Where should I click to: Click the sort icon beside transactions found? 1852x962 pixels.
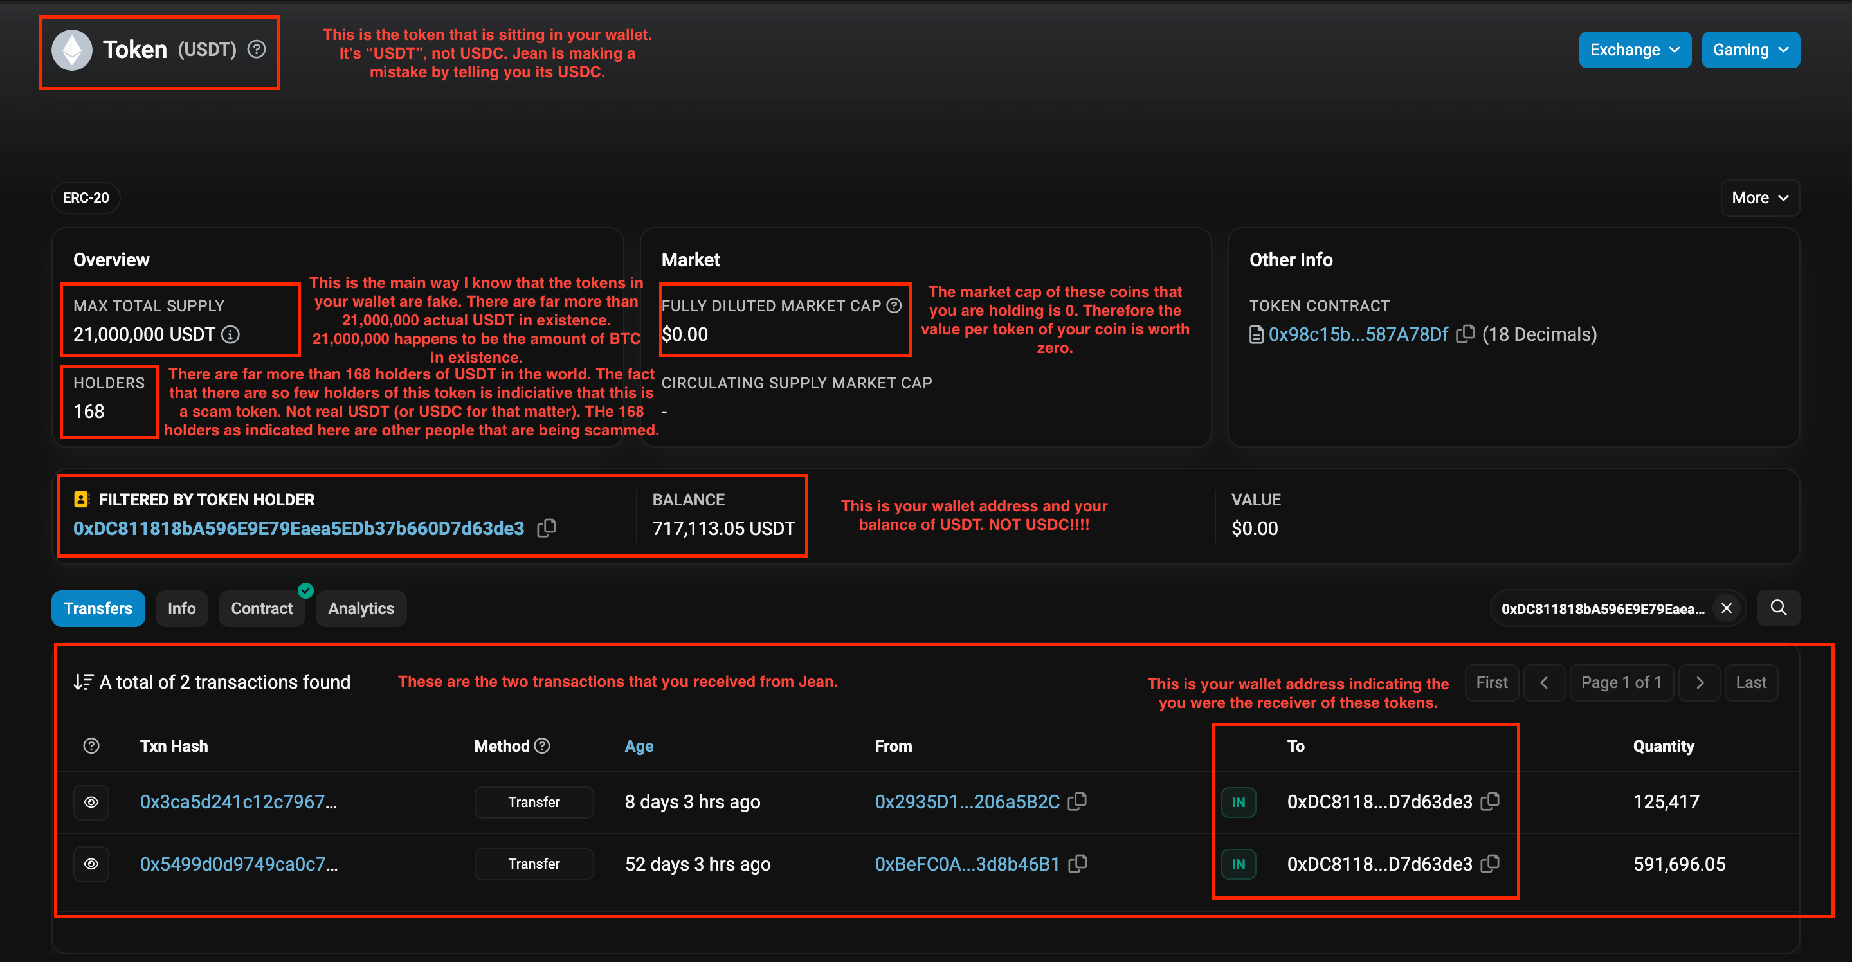tap(83, 682)
